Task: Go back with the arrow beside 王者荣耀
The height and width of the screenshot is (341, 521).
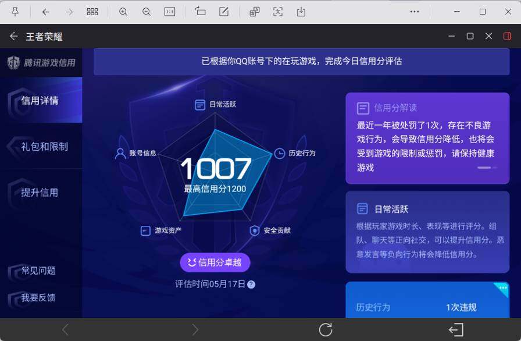Action: point(13,36)
